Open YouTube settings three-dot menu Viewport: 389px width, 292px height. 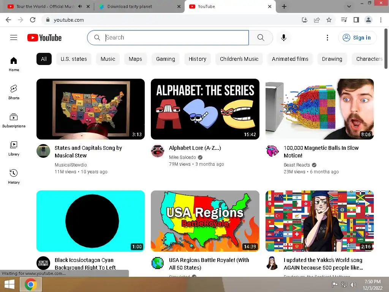(327, 38)
